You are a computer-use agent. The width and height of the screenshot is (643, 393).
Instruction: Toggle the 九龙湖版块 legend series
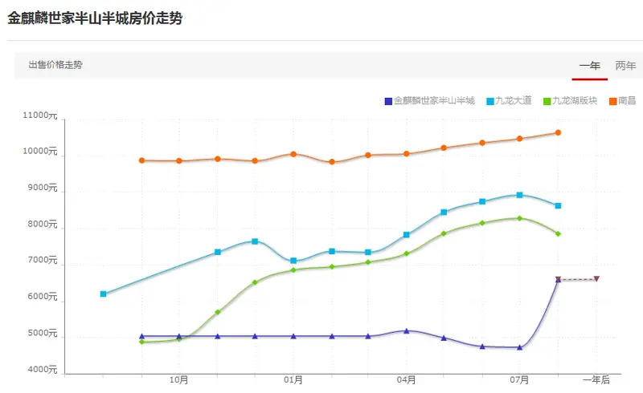pyautogui.click(x=570, y=101)
